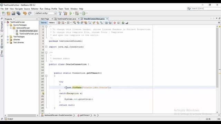Image resolution: width=221 pixels, height=124 pixels.
Task: Select TestOracleForUser.java in the project tree
Action: pos(29,34)
